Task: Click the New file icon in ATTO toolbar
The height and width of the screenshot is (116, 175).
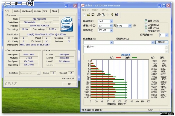Action: pos(84,15)
